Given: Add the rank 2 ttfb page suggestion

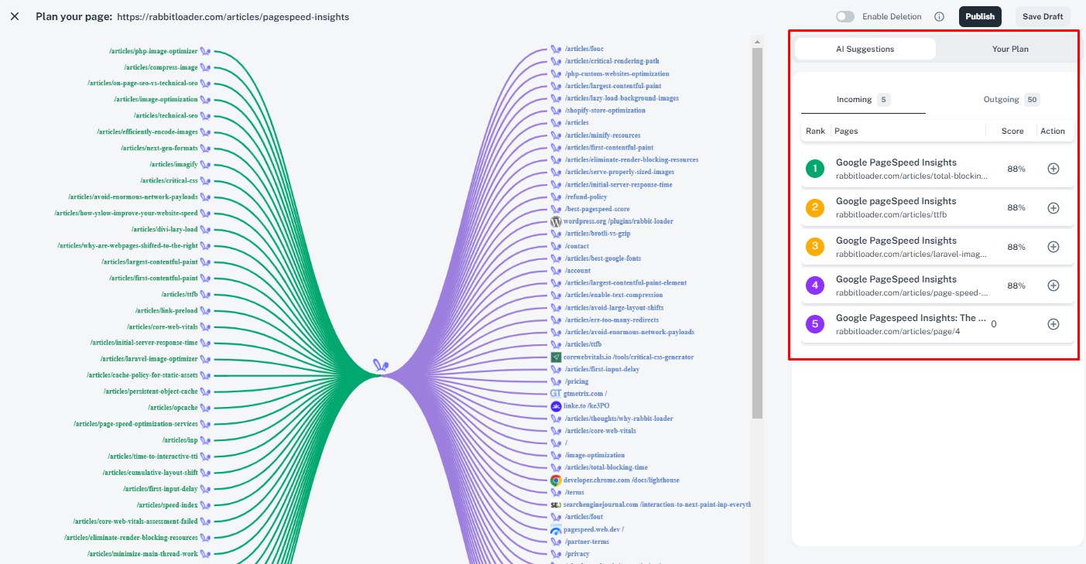Looking at the screenshot, I should click(1053, 207).
